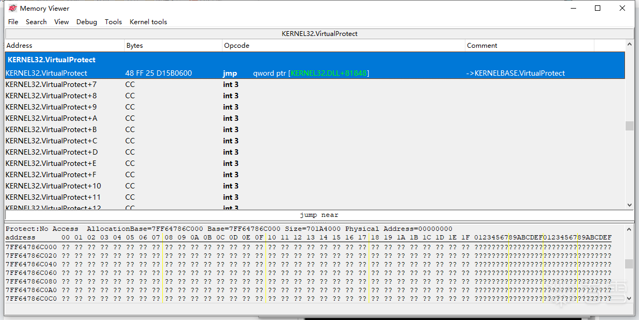The width and height of the screenshot is (639, 320).
Task: Click the hex view scroll up arrow
Action: pos(630,229)
